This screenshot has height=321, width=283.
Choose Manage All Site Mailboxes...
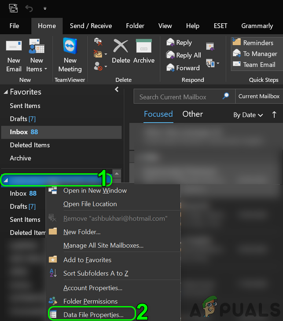pyautogui.click(x=114, y=245)
